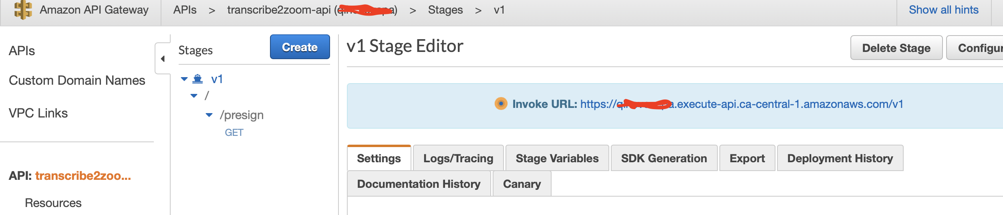The height and width of the screenshot is (215, 1003).
Task: Open VPC Links in sidebar
Action: tap(38, 113)
